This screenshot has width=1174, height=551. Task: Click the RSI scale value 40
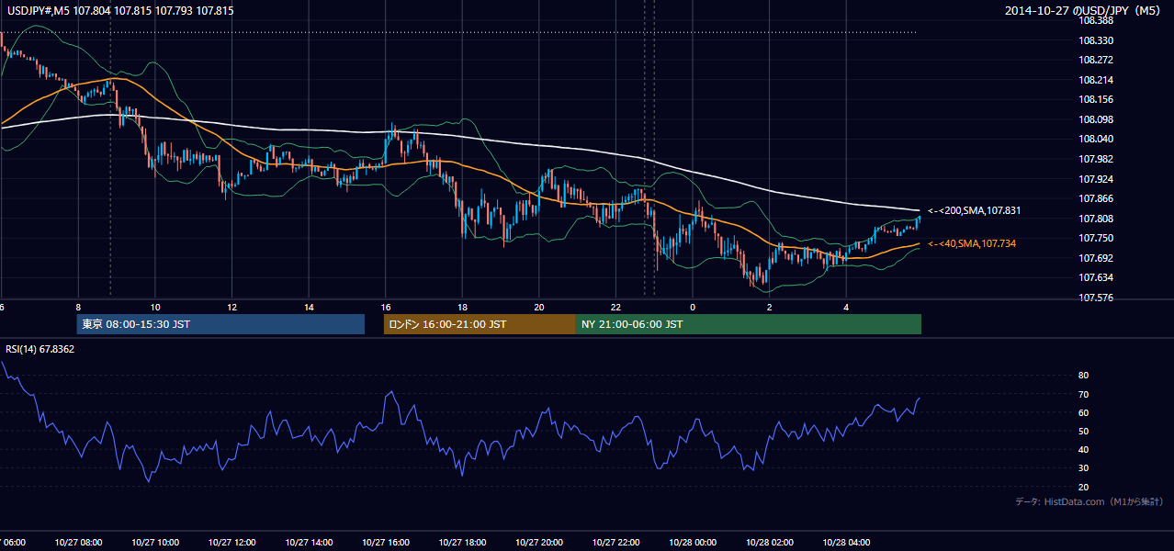[1084, 449]
